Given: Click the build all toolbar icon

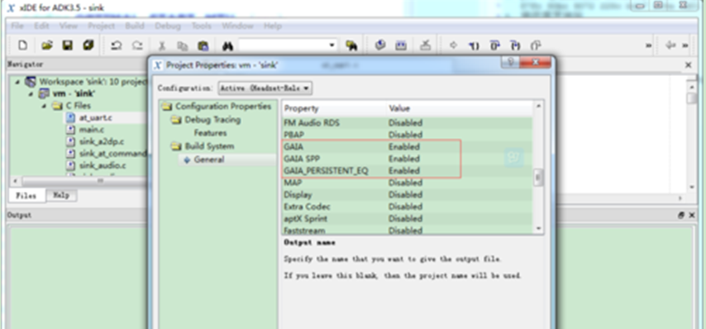Looking at the screenshot, I should point(401,45).
